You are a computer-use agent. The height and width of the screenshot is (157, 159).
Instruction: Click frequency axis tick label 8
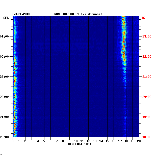pyautogui.click(x=63, y=141)
